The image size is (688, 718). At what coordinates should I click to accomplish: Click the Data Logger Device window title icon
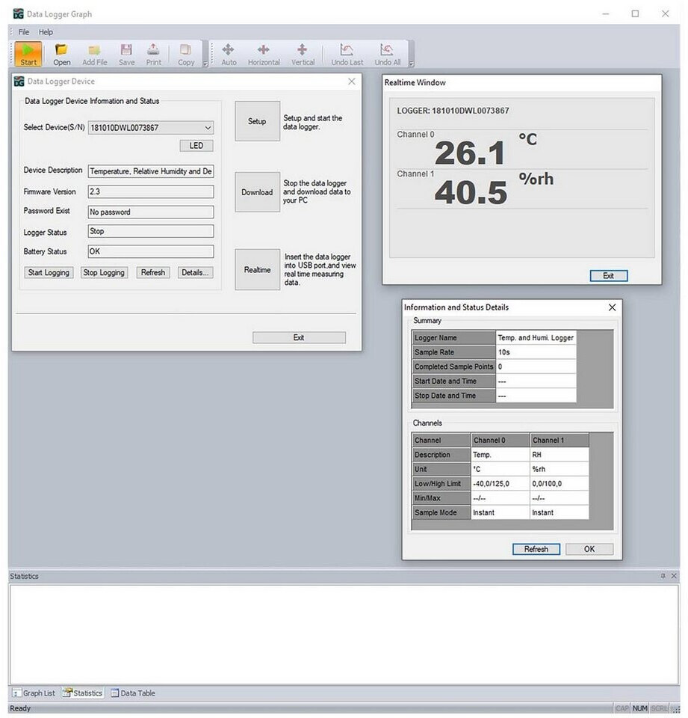coord(19,81)
